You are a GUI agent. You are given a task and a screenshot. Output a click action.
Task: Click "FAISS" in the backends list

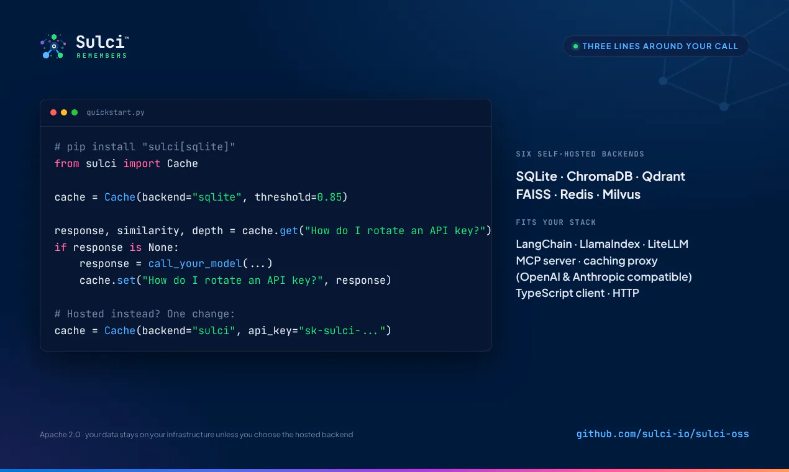tap(533, 194)
